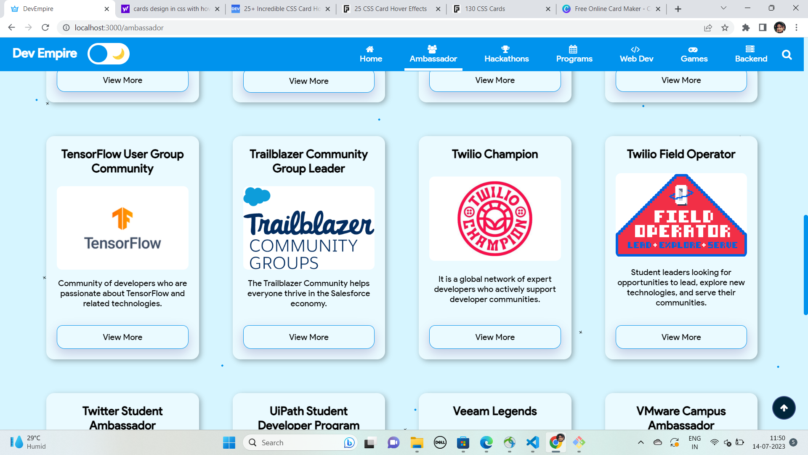808x455 pixels.
Task: Click View More under TensorFlow User Group Community
Action: click(122, 337)
